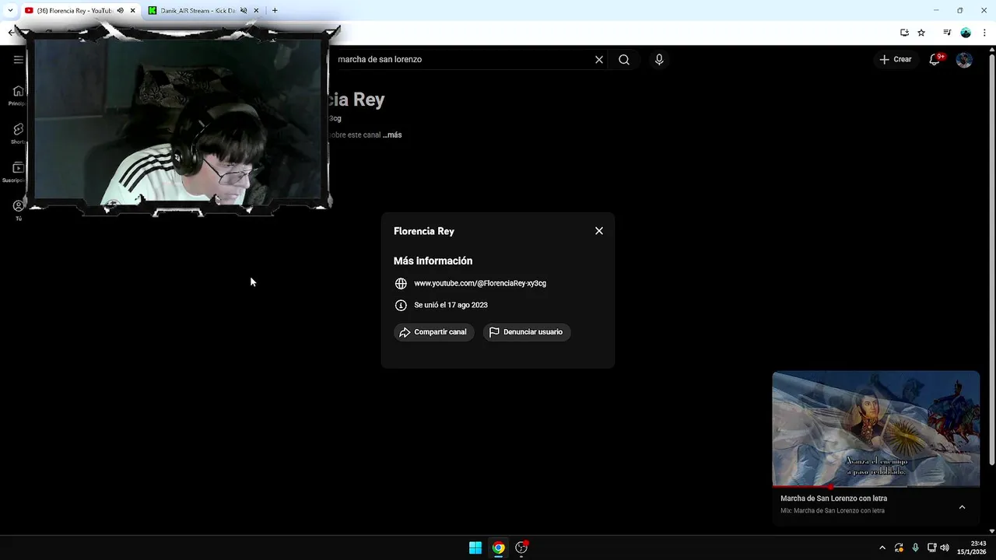
Task: Open volume control from tray speaker
Action: click(x=945, y=548)
